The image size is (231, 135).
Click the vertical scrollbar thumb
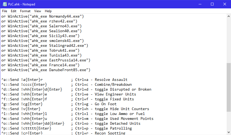229,87
